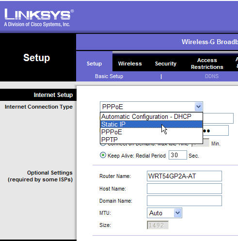238x241 pixels.
Task: Open Access Restrictions tab
Action: (x=207, y=64)
